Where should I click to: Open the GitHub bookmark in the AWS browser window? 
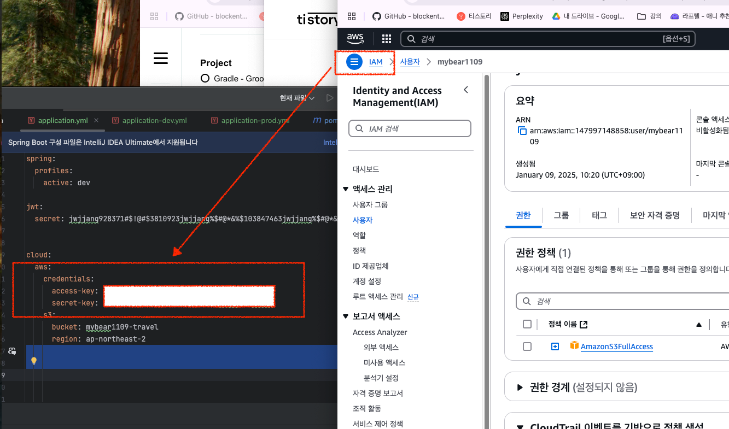(408, 16)
